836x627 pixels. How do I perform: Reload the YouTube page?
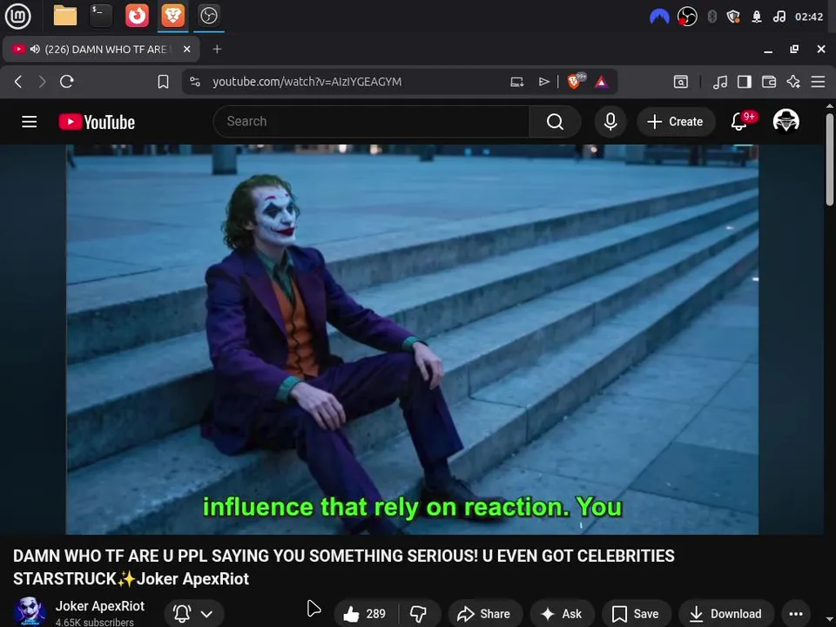[x=67, y=82]
